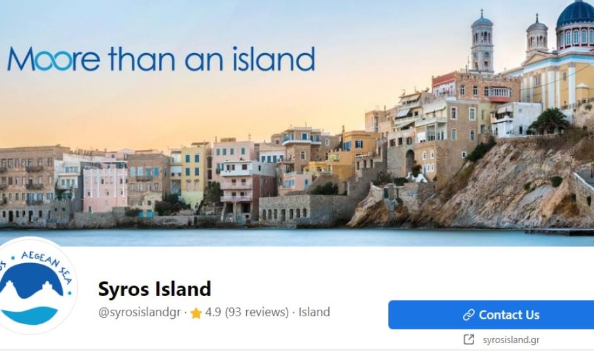The height and width of the screenshot is (351, 594).
Task: Select the Island category link
Action: [314, 312]
